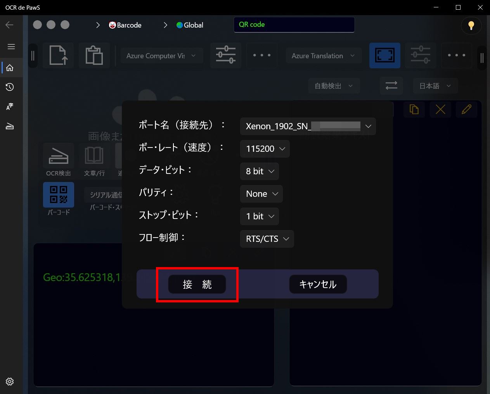Click the screen capture frame icon
490x394 pixels.
[384, 56]
